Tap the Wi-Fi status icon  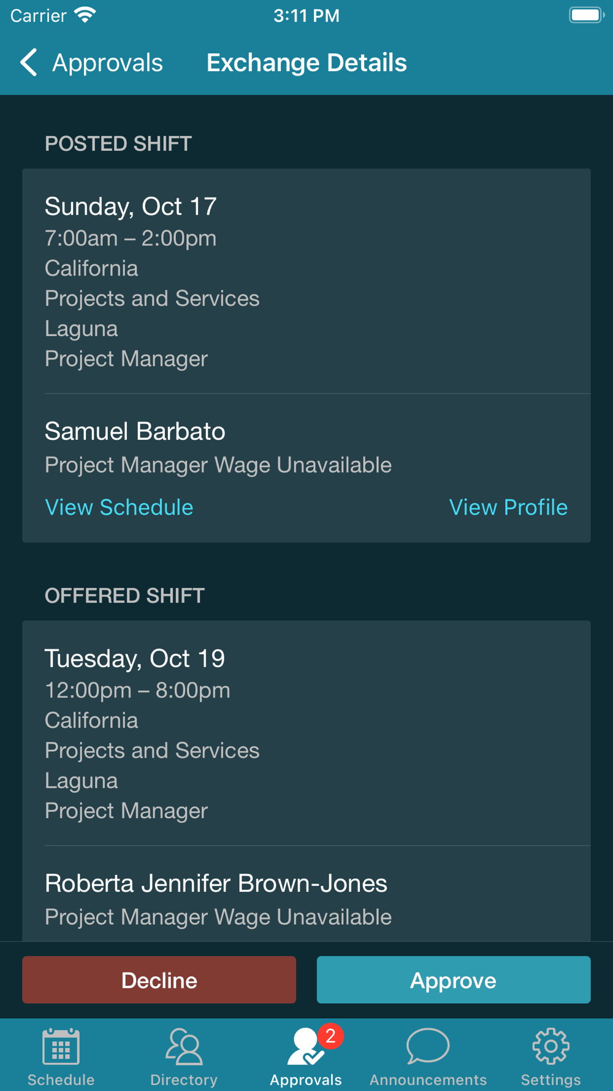pyautogui.click(x=85, y=15)
